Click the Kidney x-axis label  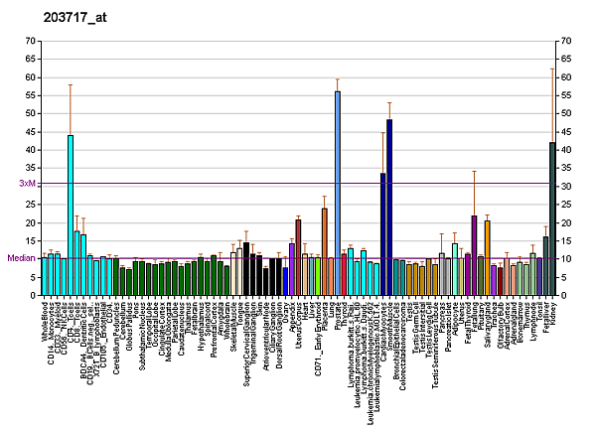click(553, 312)
